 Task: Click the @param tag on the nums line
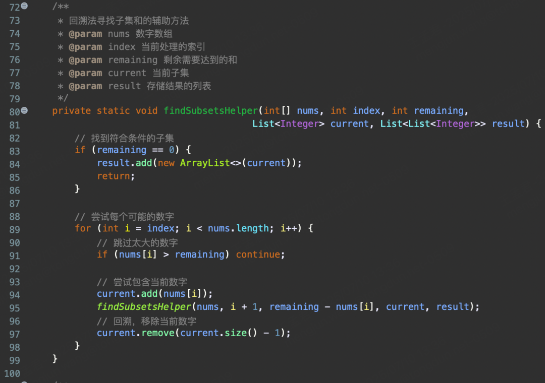coord(85,34)
